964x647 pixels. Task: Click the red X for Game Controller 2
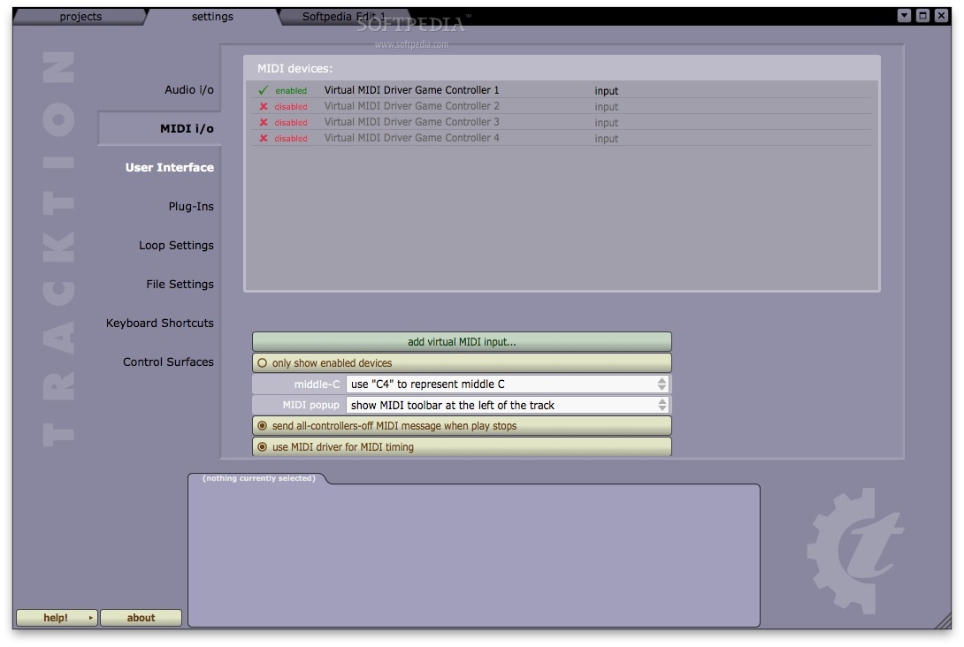pyautogui.click(x=264, y=106)
